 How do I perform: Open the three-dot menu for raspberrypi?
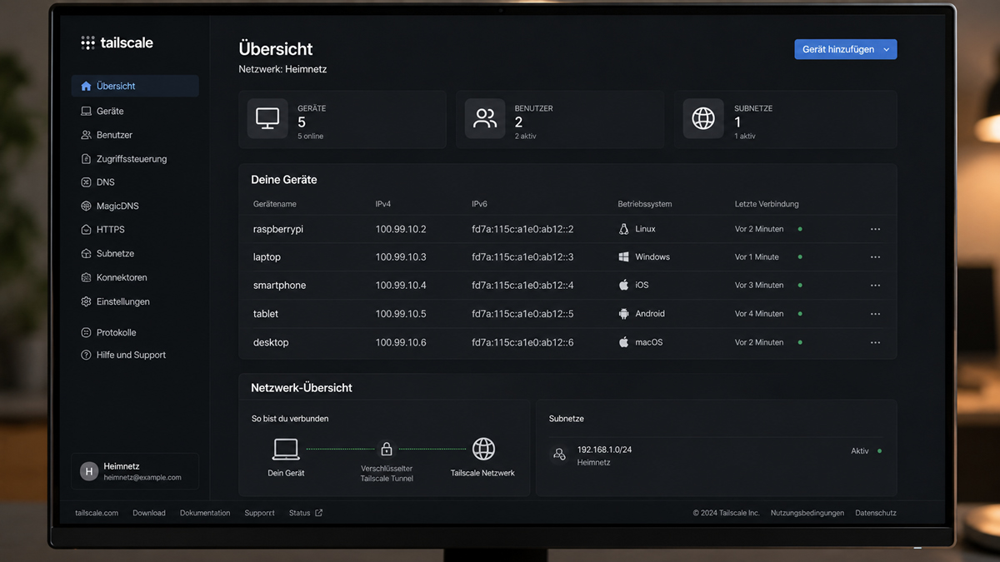tap(875, 229)
